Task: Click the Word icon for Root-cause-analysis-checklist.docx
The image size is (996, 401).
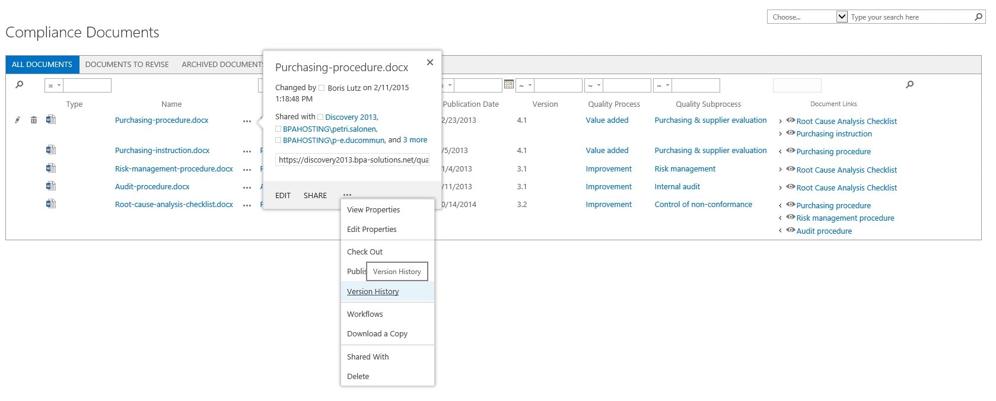Action: pos(51,203)
